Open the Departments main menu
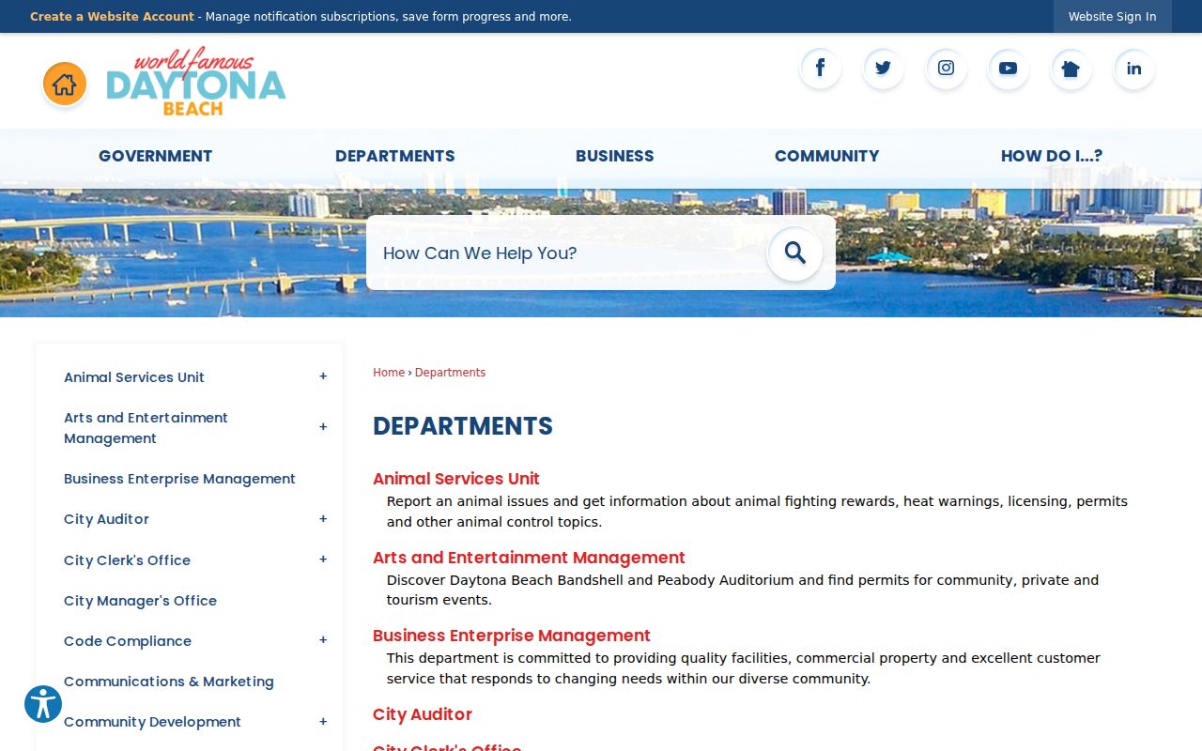This screenshot has width=1202, height=751. 395,156
